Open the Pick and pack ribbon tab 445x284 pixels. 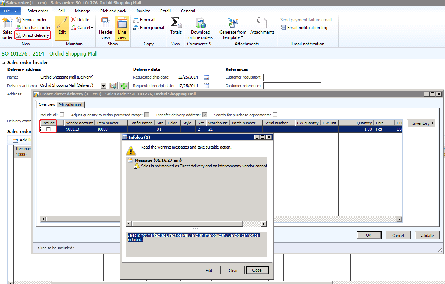click(x=113, y=11)
